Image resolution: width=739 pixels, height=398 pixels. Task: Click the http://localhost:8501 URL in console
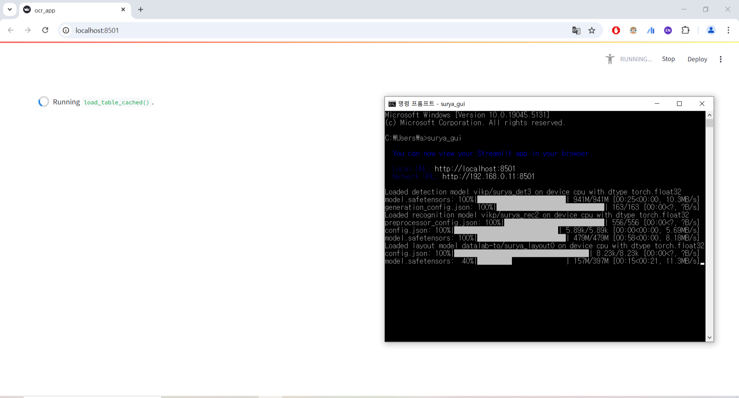[x=475, y=169]
